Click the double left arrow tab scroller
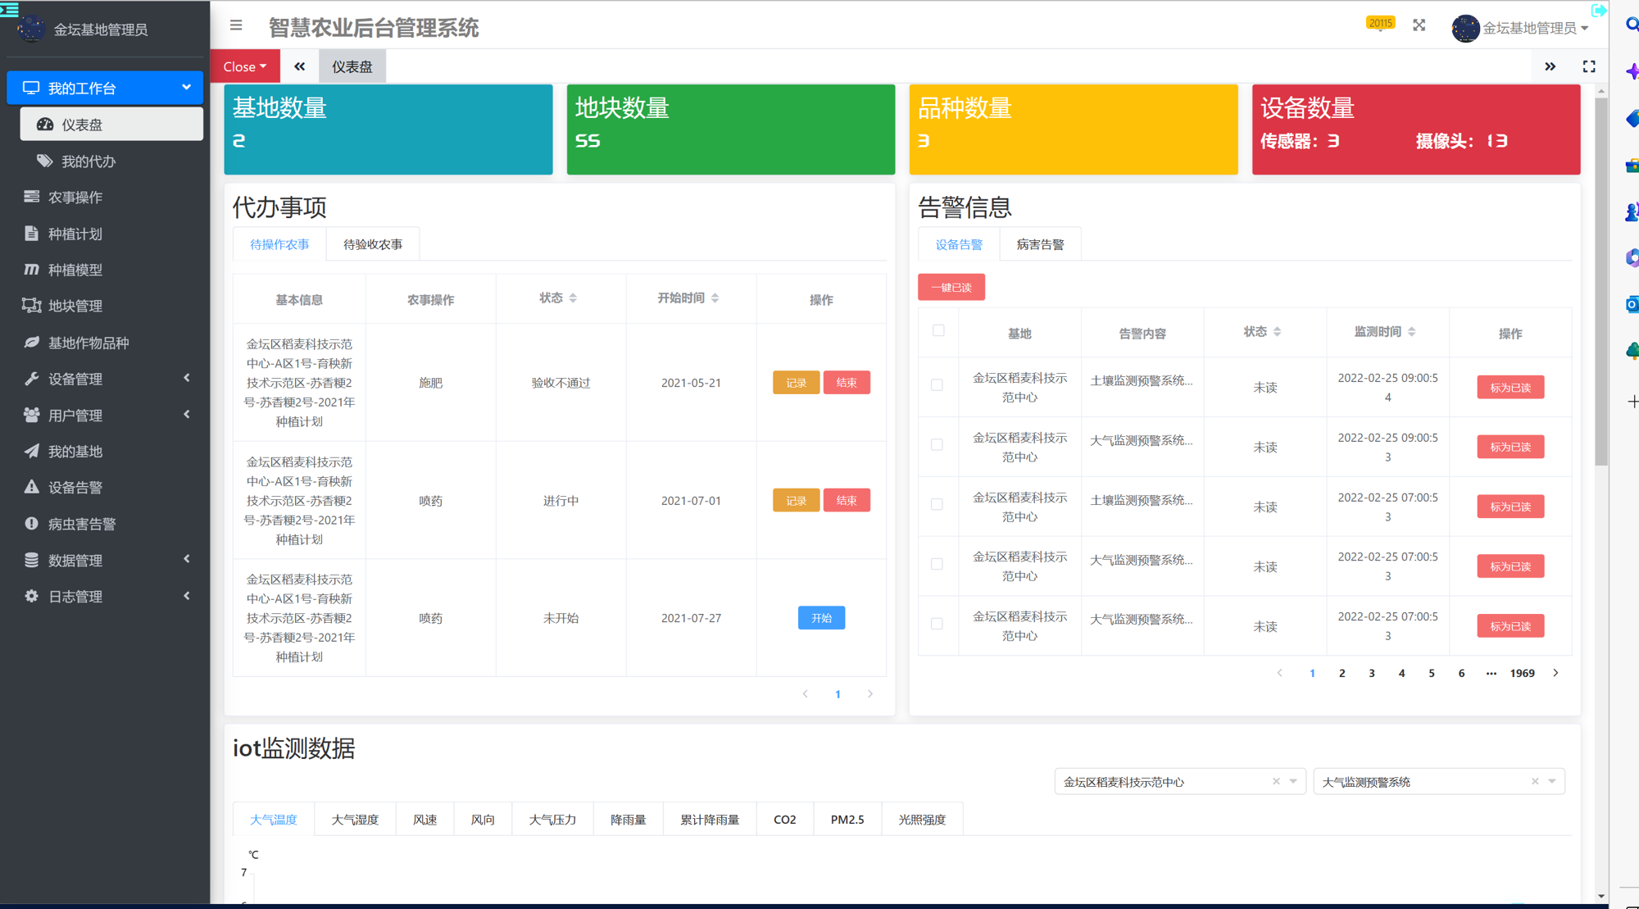Screen dimensions: 1639x909 tap(300, 66)
